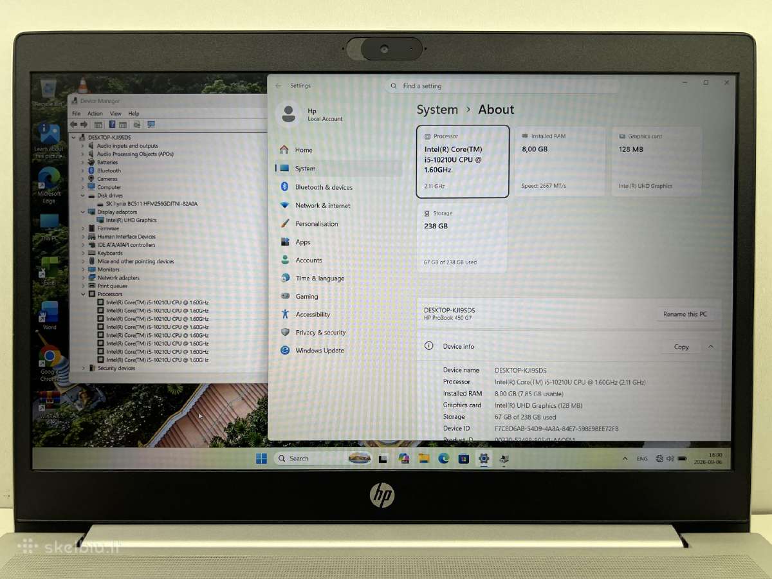This screenshot has width=772, height=579.
Task: Collapse the Display adaptors category
Action: (83, 212)
